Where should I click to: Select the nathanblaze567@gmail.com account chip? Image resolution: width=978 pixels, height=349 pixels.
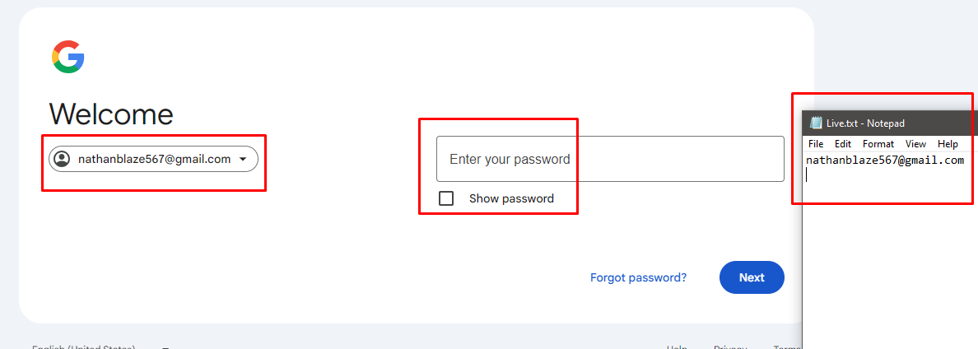coord(154,159)
